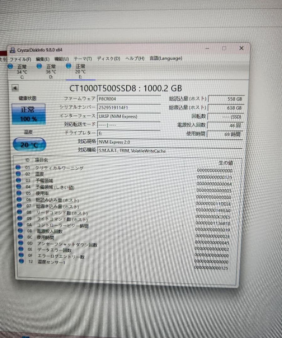The height and width of the screenshot is (338, 282).
Task: Click the 生の値 column header
Action: click(226, 163)
